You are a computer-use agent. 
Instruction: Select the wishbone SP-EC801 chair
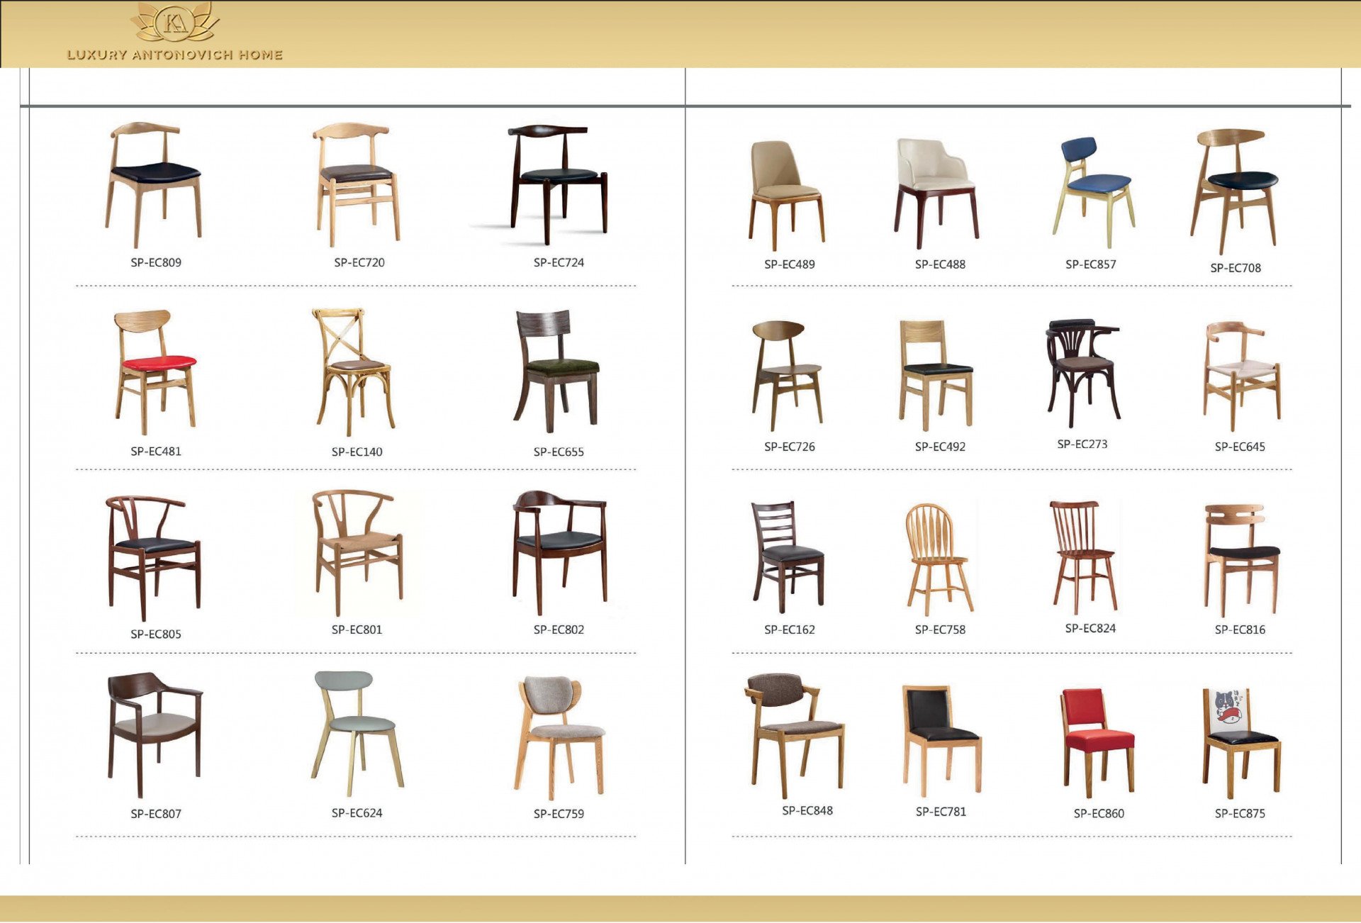357,552
